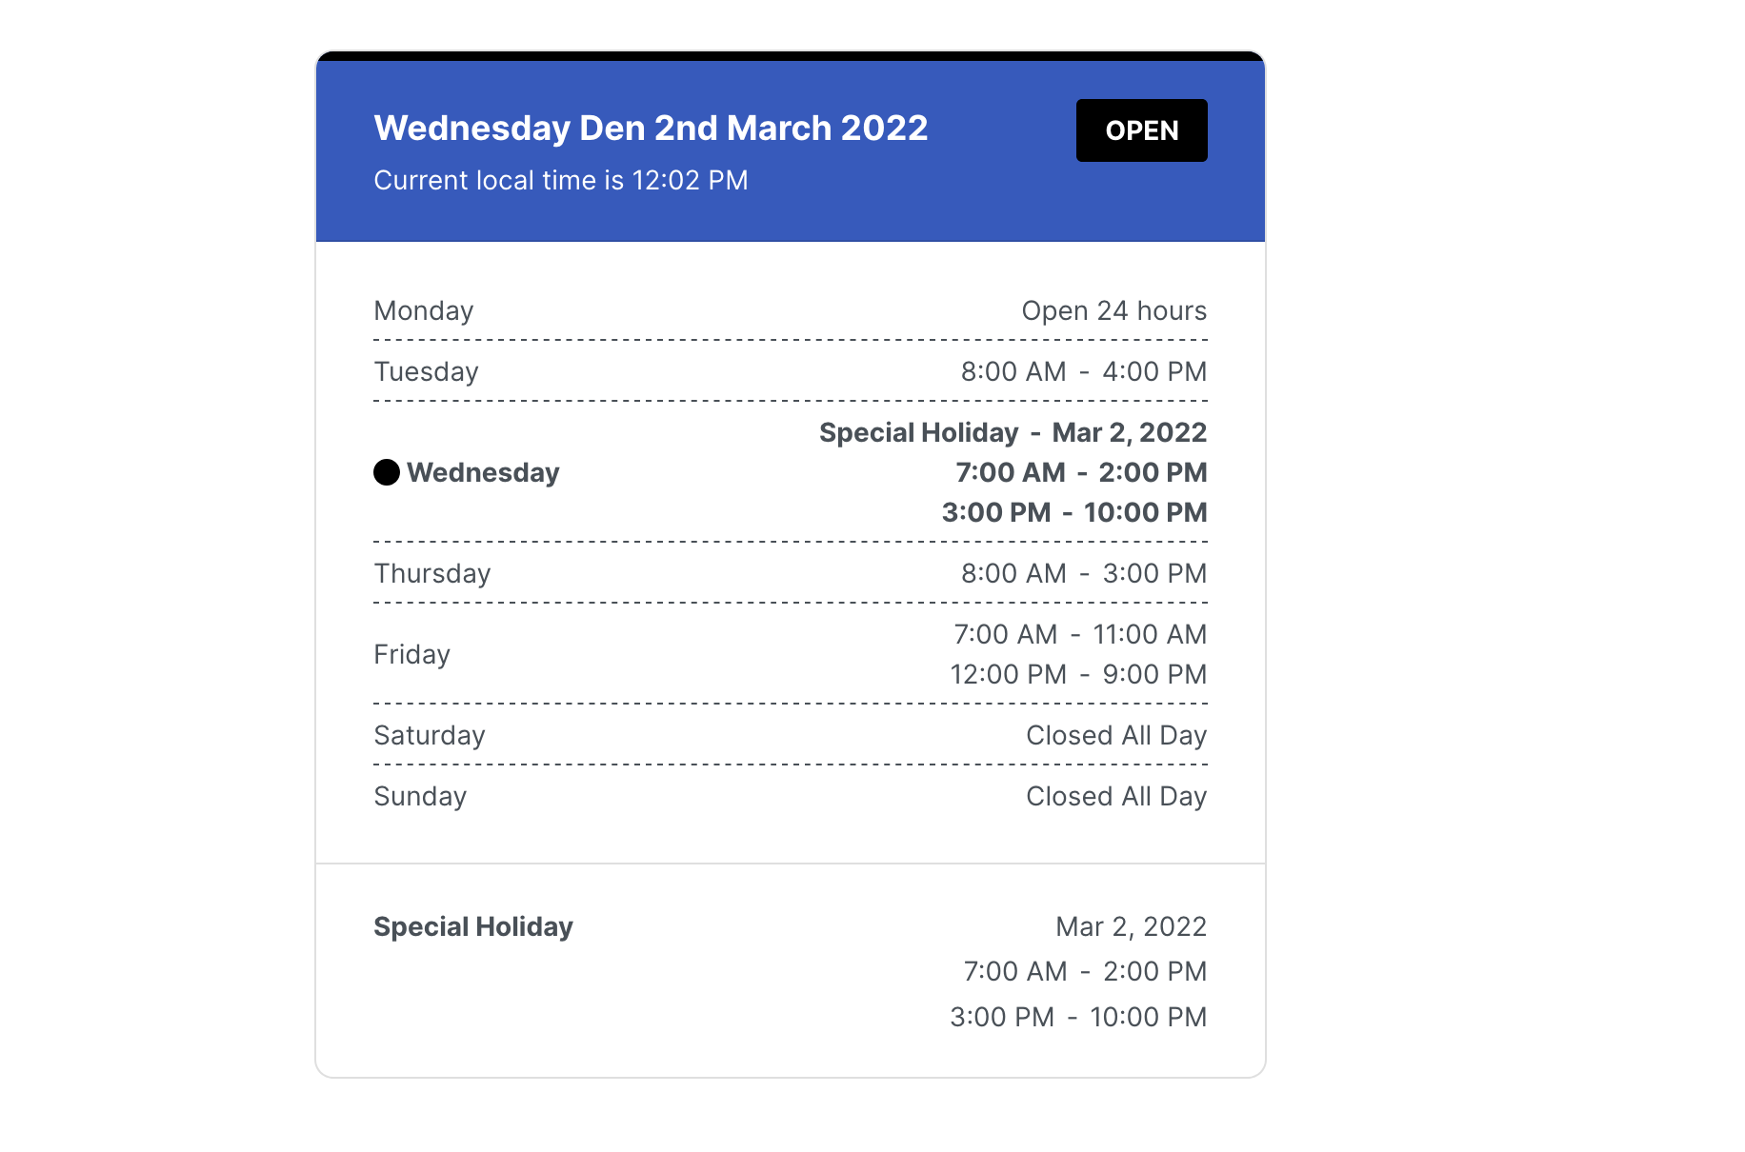Click the bold Wednesday day label
Screen dimensions: 1745x1152
483,472
